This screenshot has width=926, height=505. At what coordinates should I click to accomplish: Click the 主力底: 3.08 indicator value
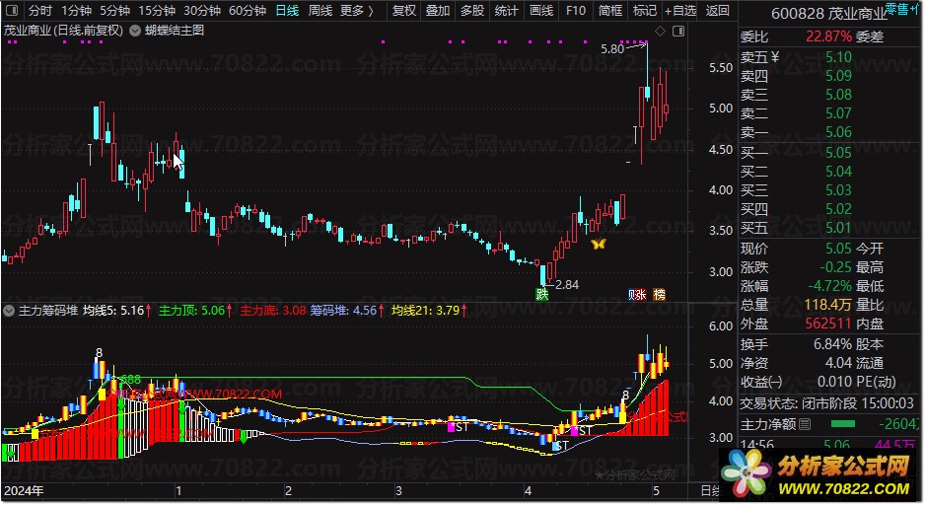[x=273, y=311]
